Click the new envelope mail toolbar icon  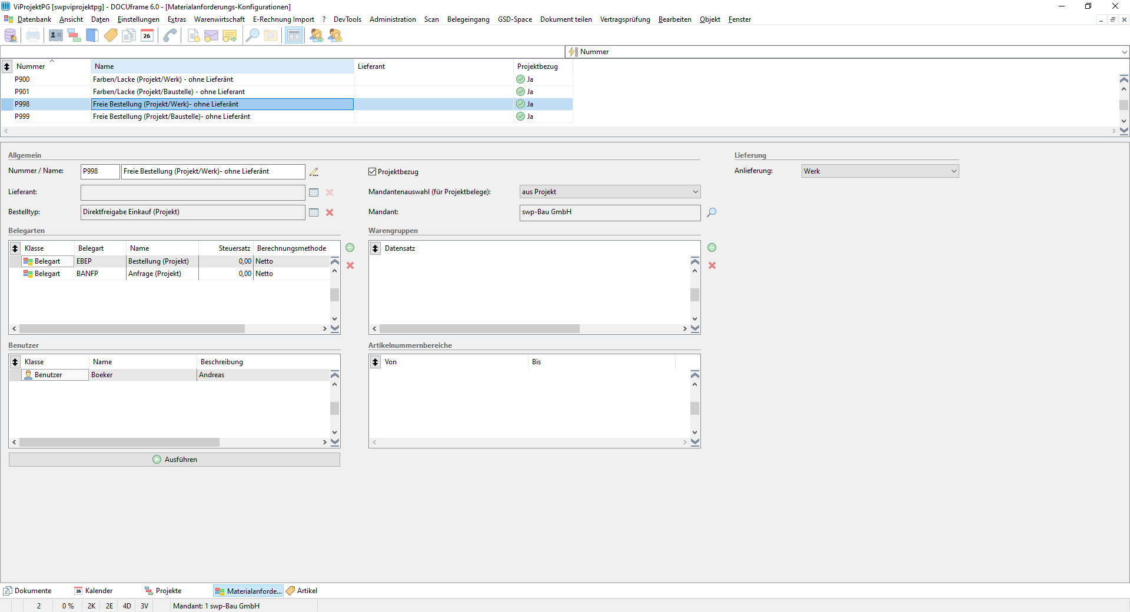211,36
